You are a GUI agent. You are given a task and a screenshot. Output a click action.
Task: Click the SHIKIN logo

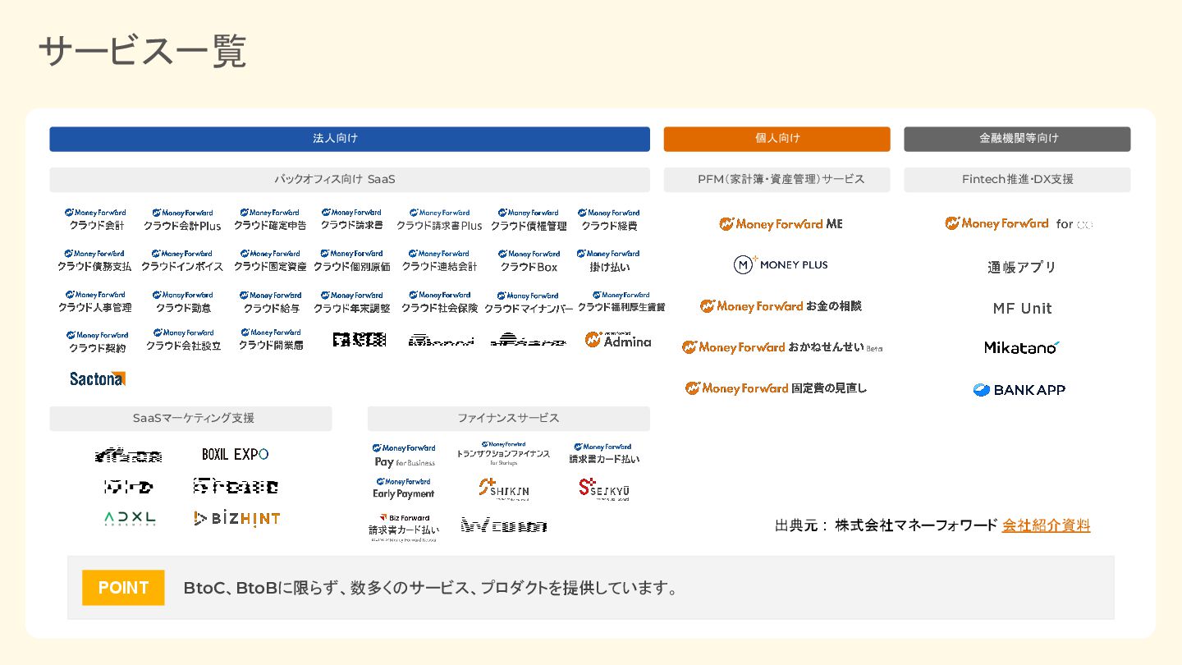pyautogui.click(x=503, y=489)
